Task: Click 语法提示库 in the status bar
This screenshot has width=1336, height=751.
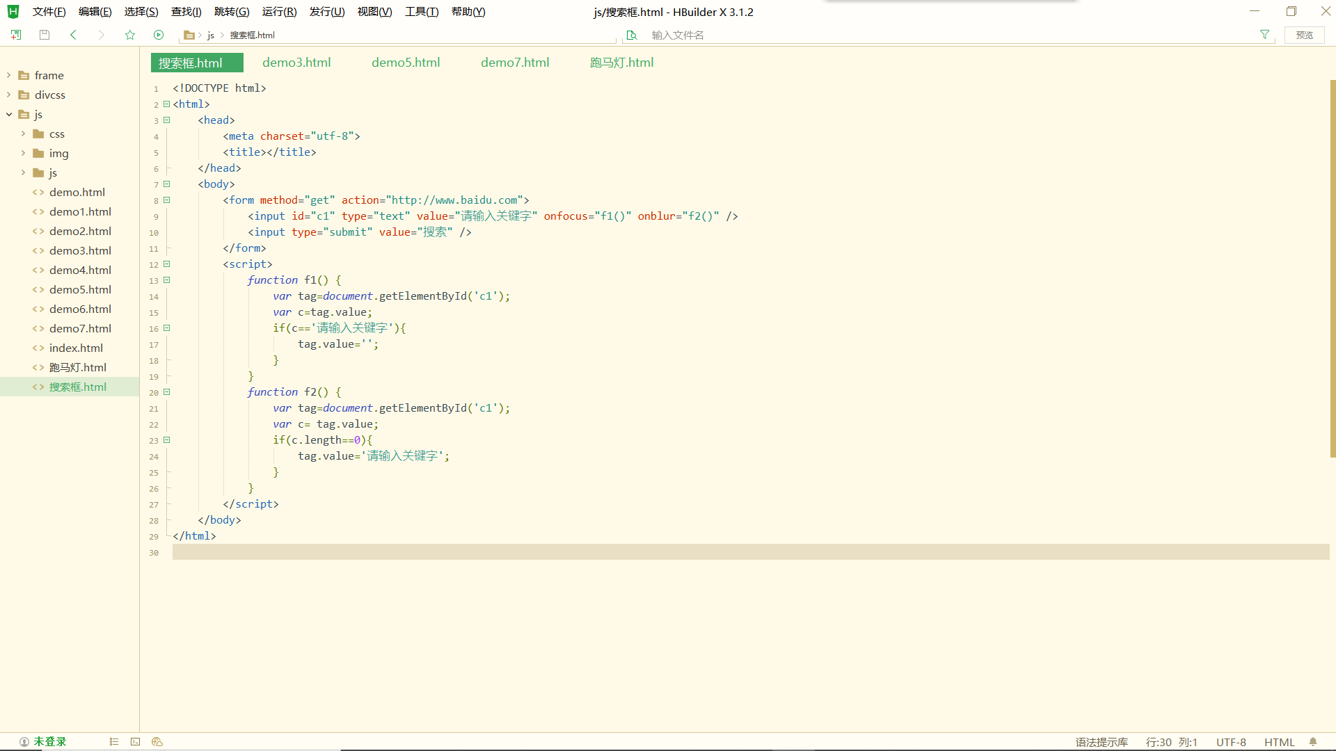Action: click(x=1102, y=742)
